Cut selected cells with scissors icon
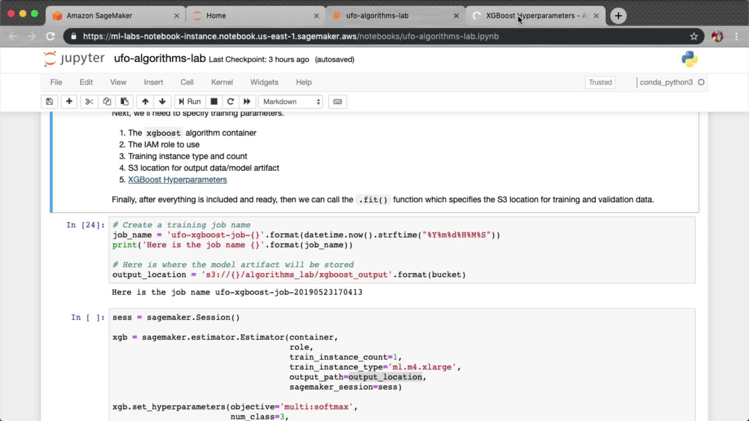 tap(89, 102)
